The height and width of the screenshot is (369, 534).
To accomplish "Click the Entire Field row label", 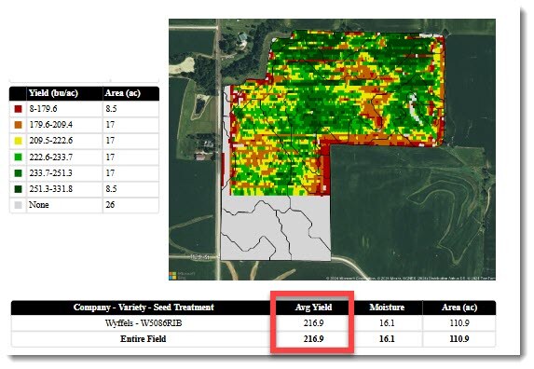I will (x=143, y=339).
